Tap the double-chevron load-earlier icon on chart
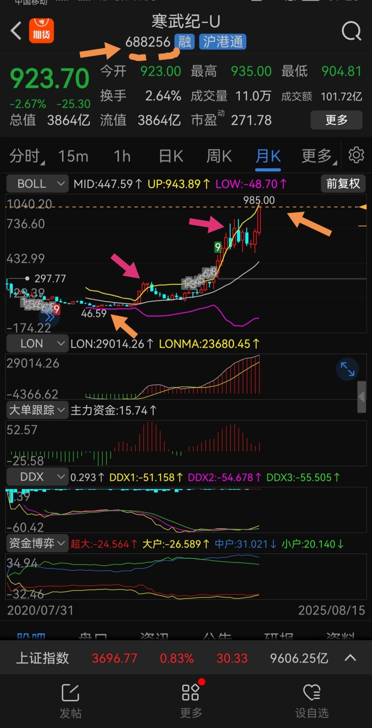Viewport: 372px width, 728px height. [49, 317]
